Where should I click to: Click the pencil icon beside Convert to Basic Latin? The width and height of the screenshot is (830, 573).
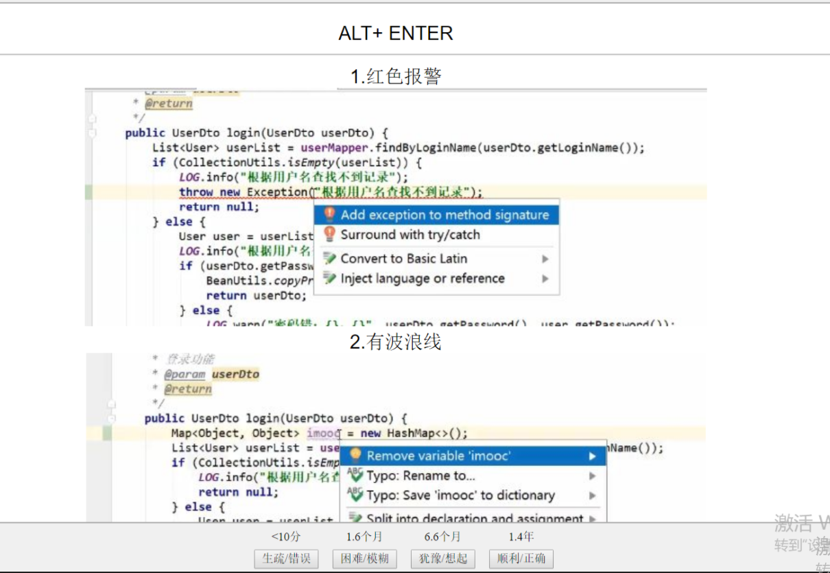(330, 259)
